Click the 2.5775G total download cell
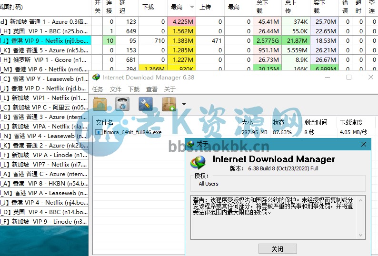 click(x=268, y=41)
